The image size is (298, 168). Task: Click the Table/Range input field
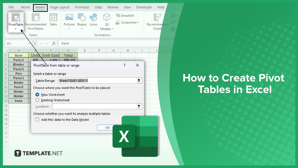pyautogui.click(x=97, y=80)
